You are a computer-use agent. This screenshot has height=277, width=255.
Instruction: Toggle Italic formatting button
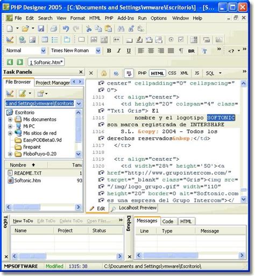(x=119, y=51)
